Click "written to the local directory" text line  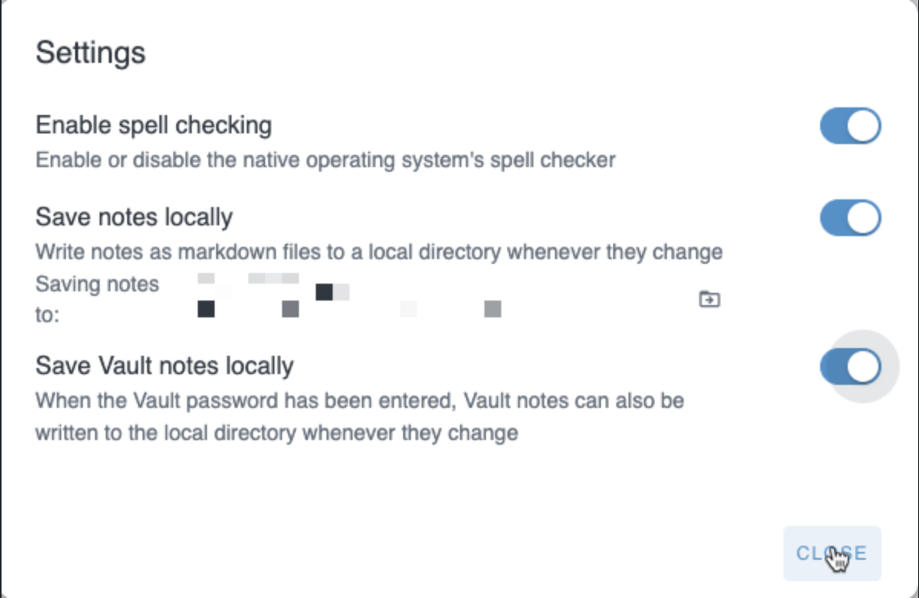tap(277, 432)
